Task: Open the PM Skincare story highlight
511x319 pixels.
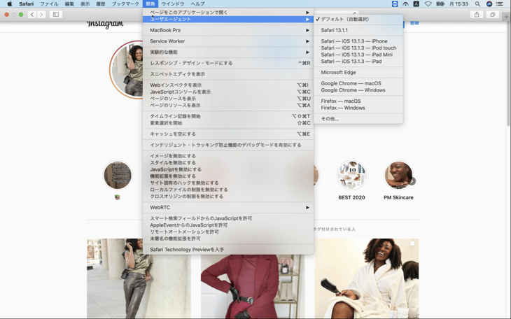Action: [x=398, y=176]
